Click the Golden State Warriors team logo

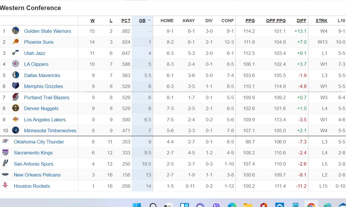[16, 31]
